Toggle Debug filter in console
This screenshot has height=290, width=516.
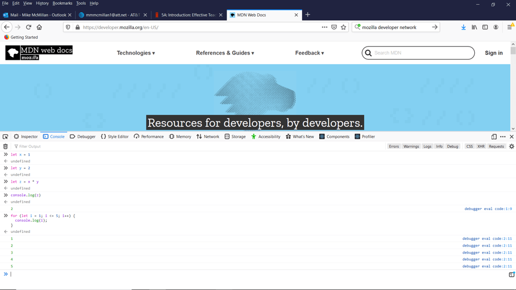pyautogui.click(x=452, y=147)
